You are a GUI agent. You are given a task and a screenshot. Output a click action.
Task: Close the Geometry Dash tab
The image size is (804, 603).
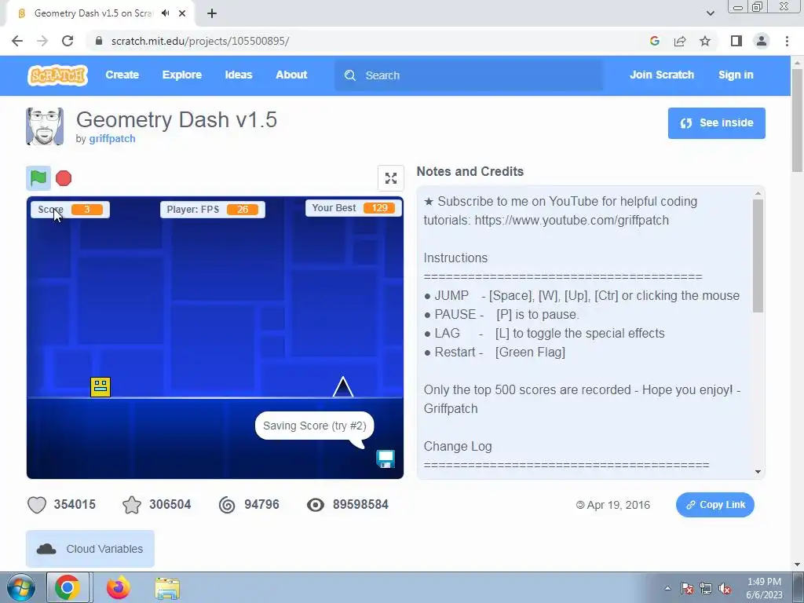[x=182, y=13]
